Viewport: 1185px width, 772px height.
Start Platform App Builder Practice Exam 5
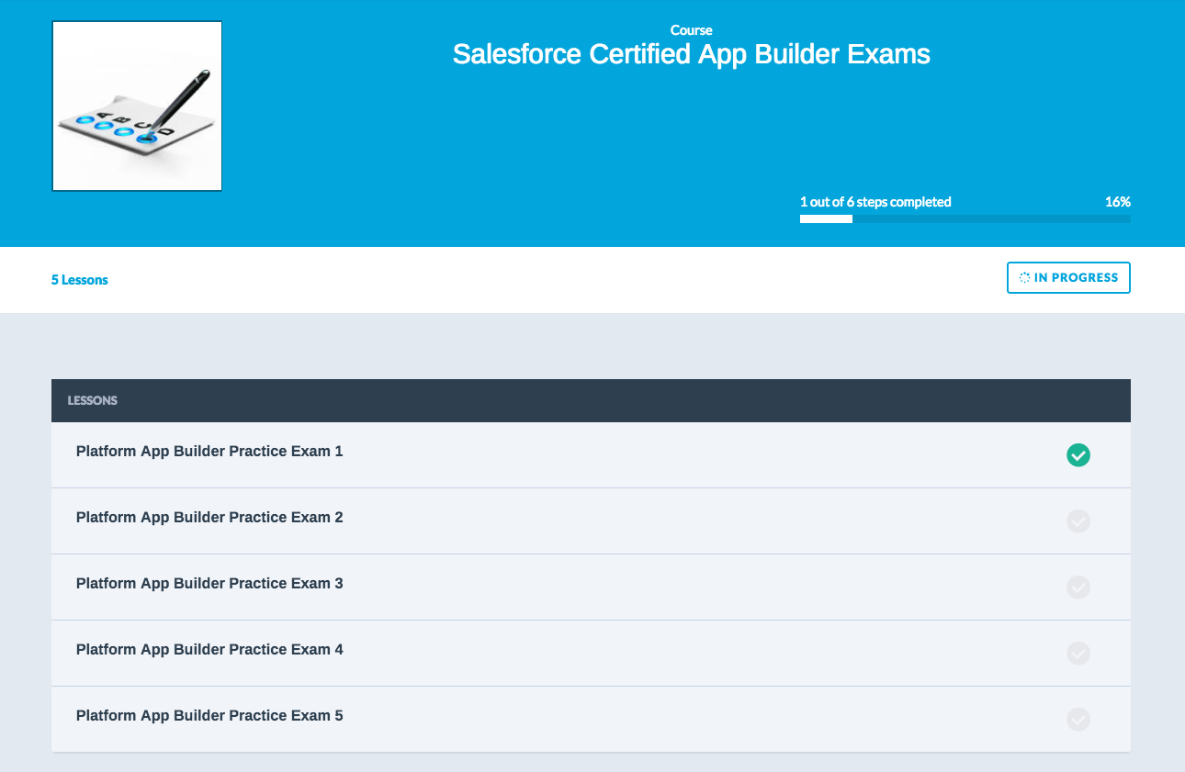click(209, 716)
